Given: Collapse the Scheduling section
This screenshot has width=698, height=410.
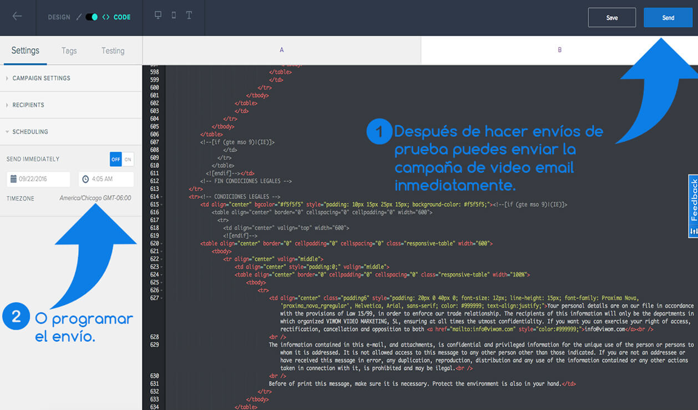Looking at the screenshot, I should [30, 132].
